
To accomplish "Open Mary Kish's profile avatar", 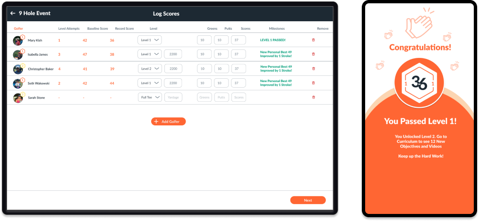I will [18, 41].
